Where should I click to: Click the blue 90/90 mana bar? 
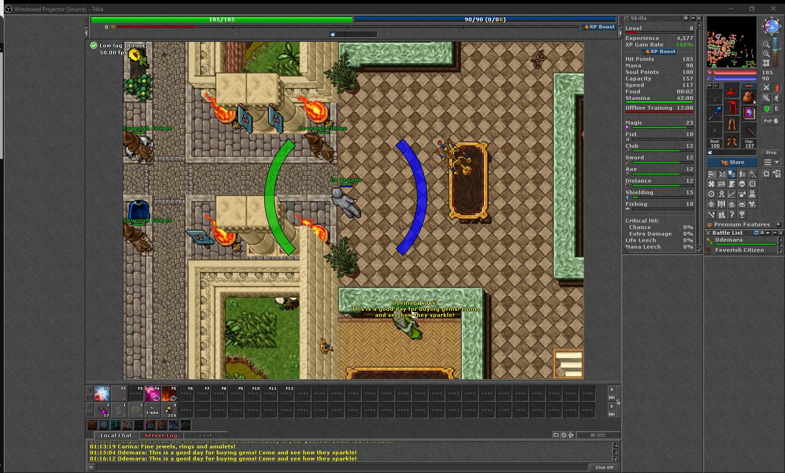click(486, 20)
